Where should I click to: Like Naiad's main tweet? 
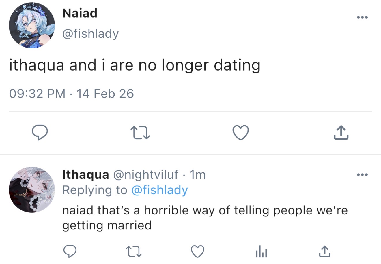click(x=240, y=133)
